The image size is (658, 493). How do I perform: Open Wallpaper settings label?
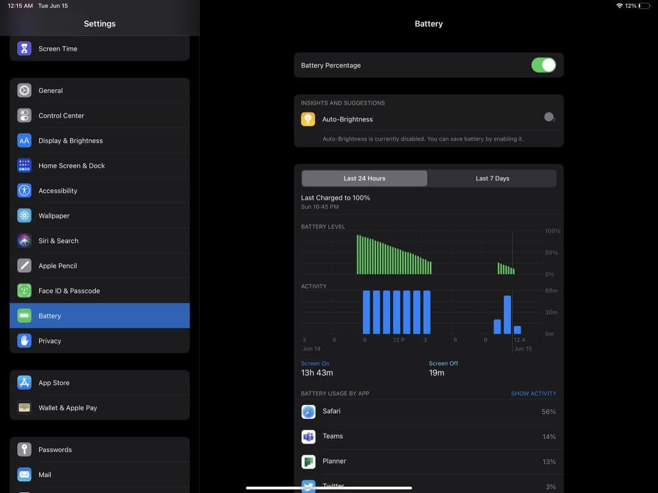tap(54, 216)
